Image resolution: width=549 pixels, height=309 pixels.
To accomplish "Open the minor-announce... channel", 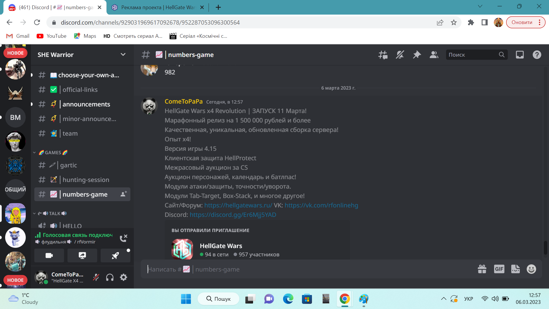I will click(82, 119).
